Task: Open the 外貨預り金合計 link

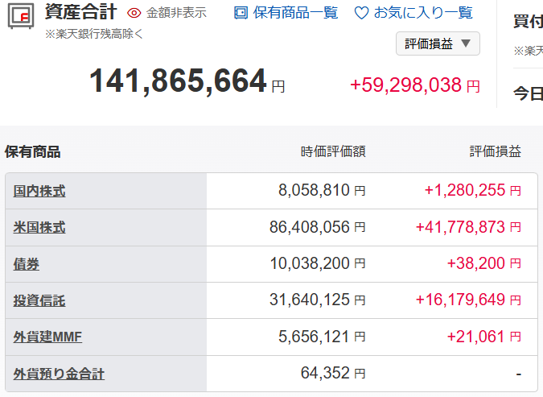Action: pos(59,374)
